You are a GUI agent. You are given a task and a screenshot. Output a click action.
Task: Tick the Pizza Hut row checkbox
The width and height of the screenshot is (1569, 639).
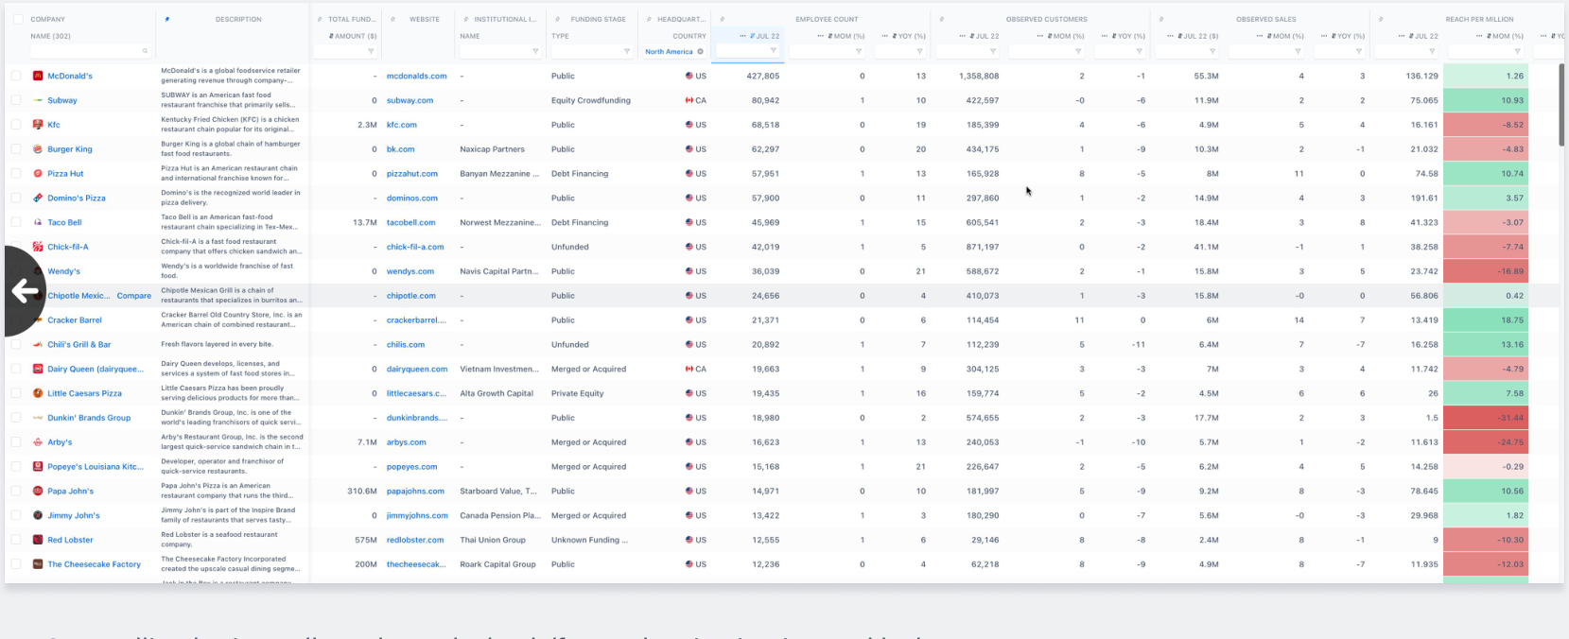pyautogui.click(x=16, y=174)
